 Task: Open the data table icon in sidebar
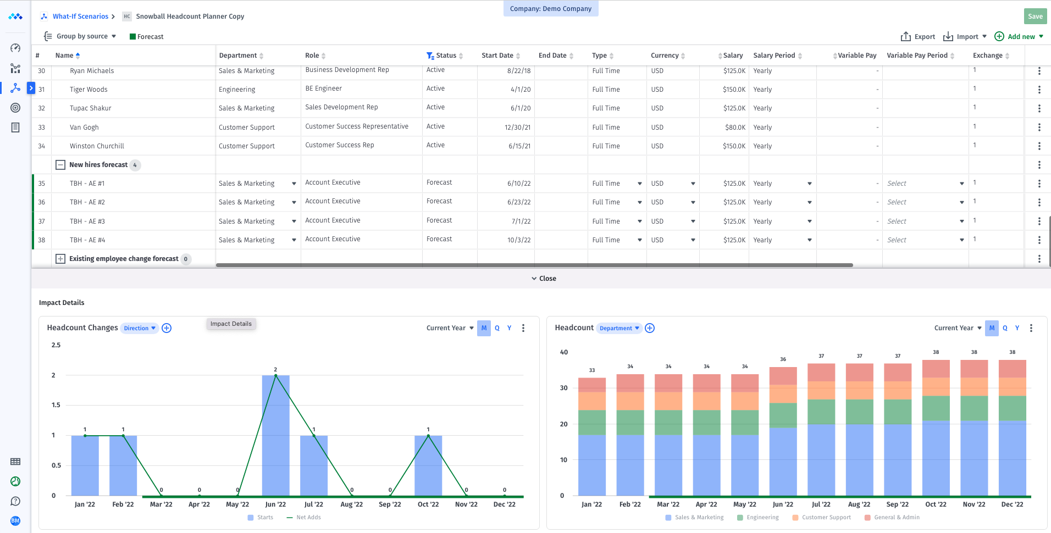[15, 462]
